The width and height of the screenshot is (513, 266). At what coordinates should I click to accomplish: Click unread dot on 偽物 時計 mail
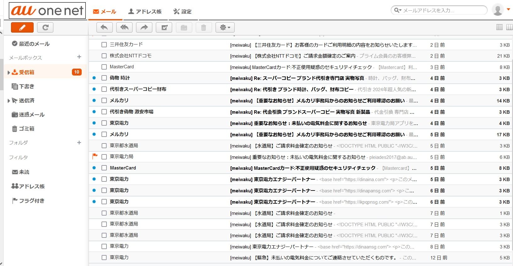pos(94,78)
